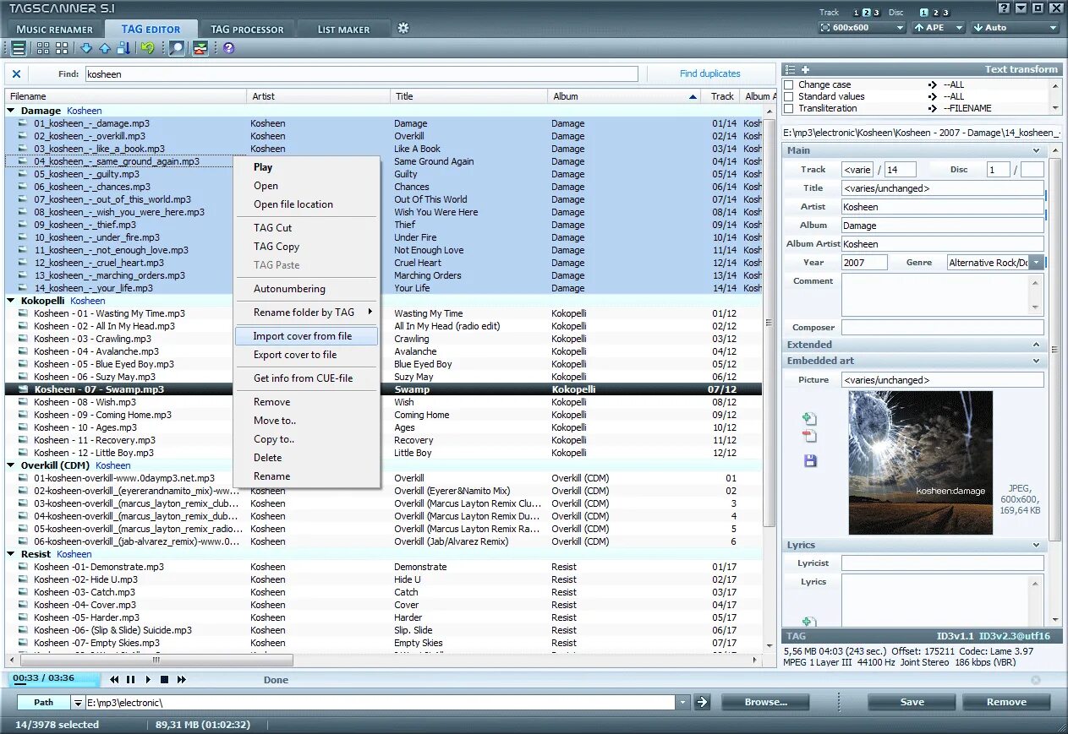Expand the Extended section header
The height and width of the screenshot is (734, 1068).
(914, 345)
